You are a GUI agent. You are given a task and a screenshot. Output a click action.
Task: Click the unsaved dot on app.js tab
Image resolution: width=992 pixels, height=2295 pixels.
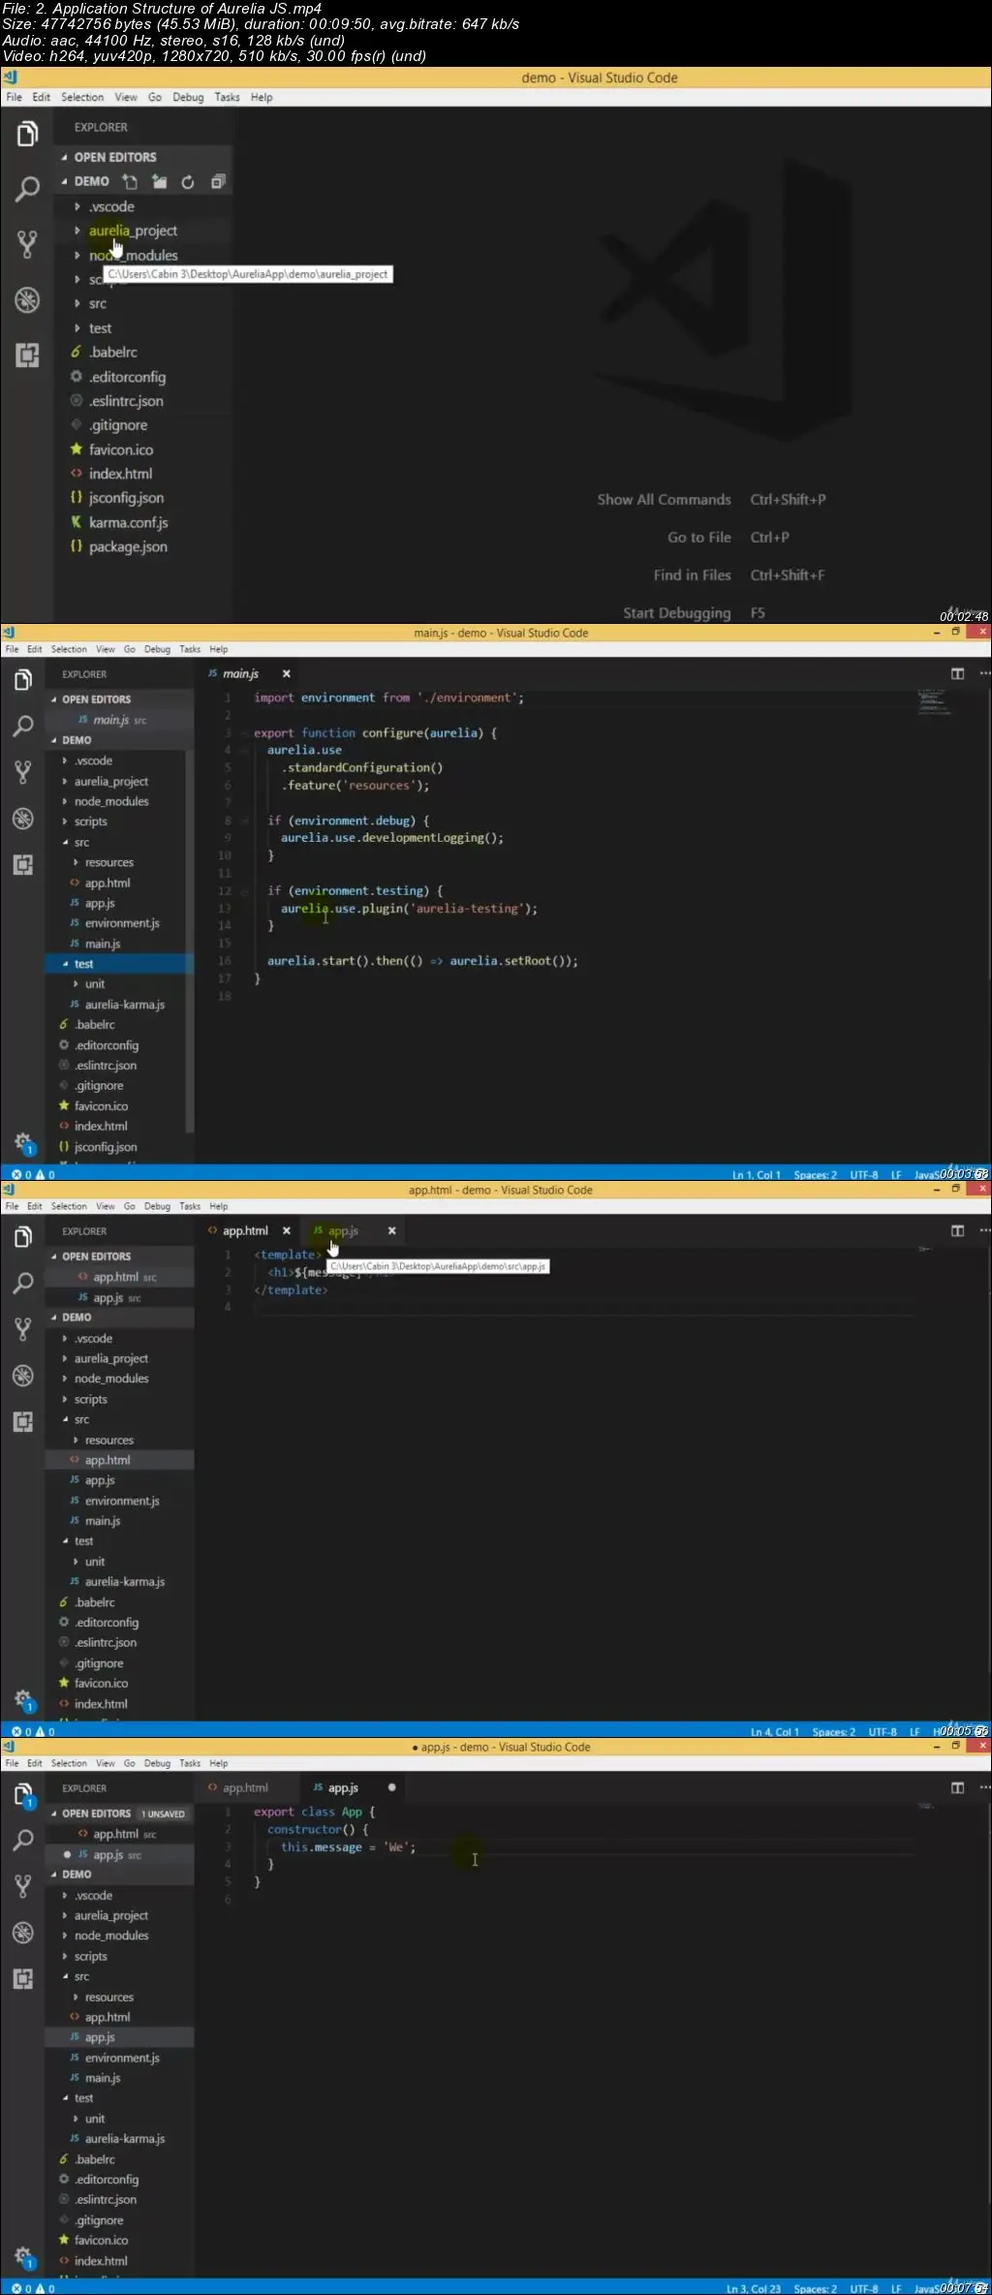pos(391,1787)
